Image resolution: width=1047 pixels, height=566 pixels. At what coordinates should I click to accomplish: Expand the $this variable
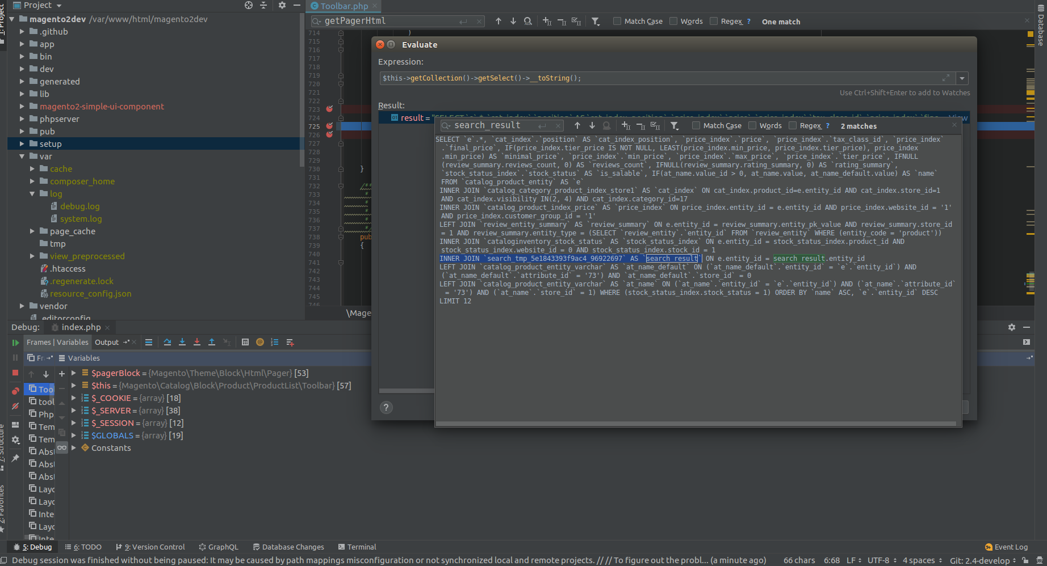click(x=74, y=385)
